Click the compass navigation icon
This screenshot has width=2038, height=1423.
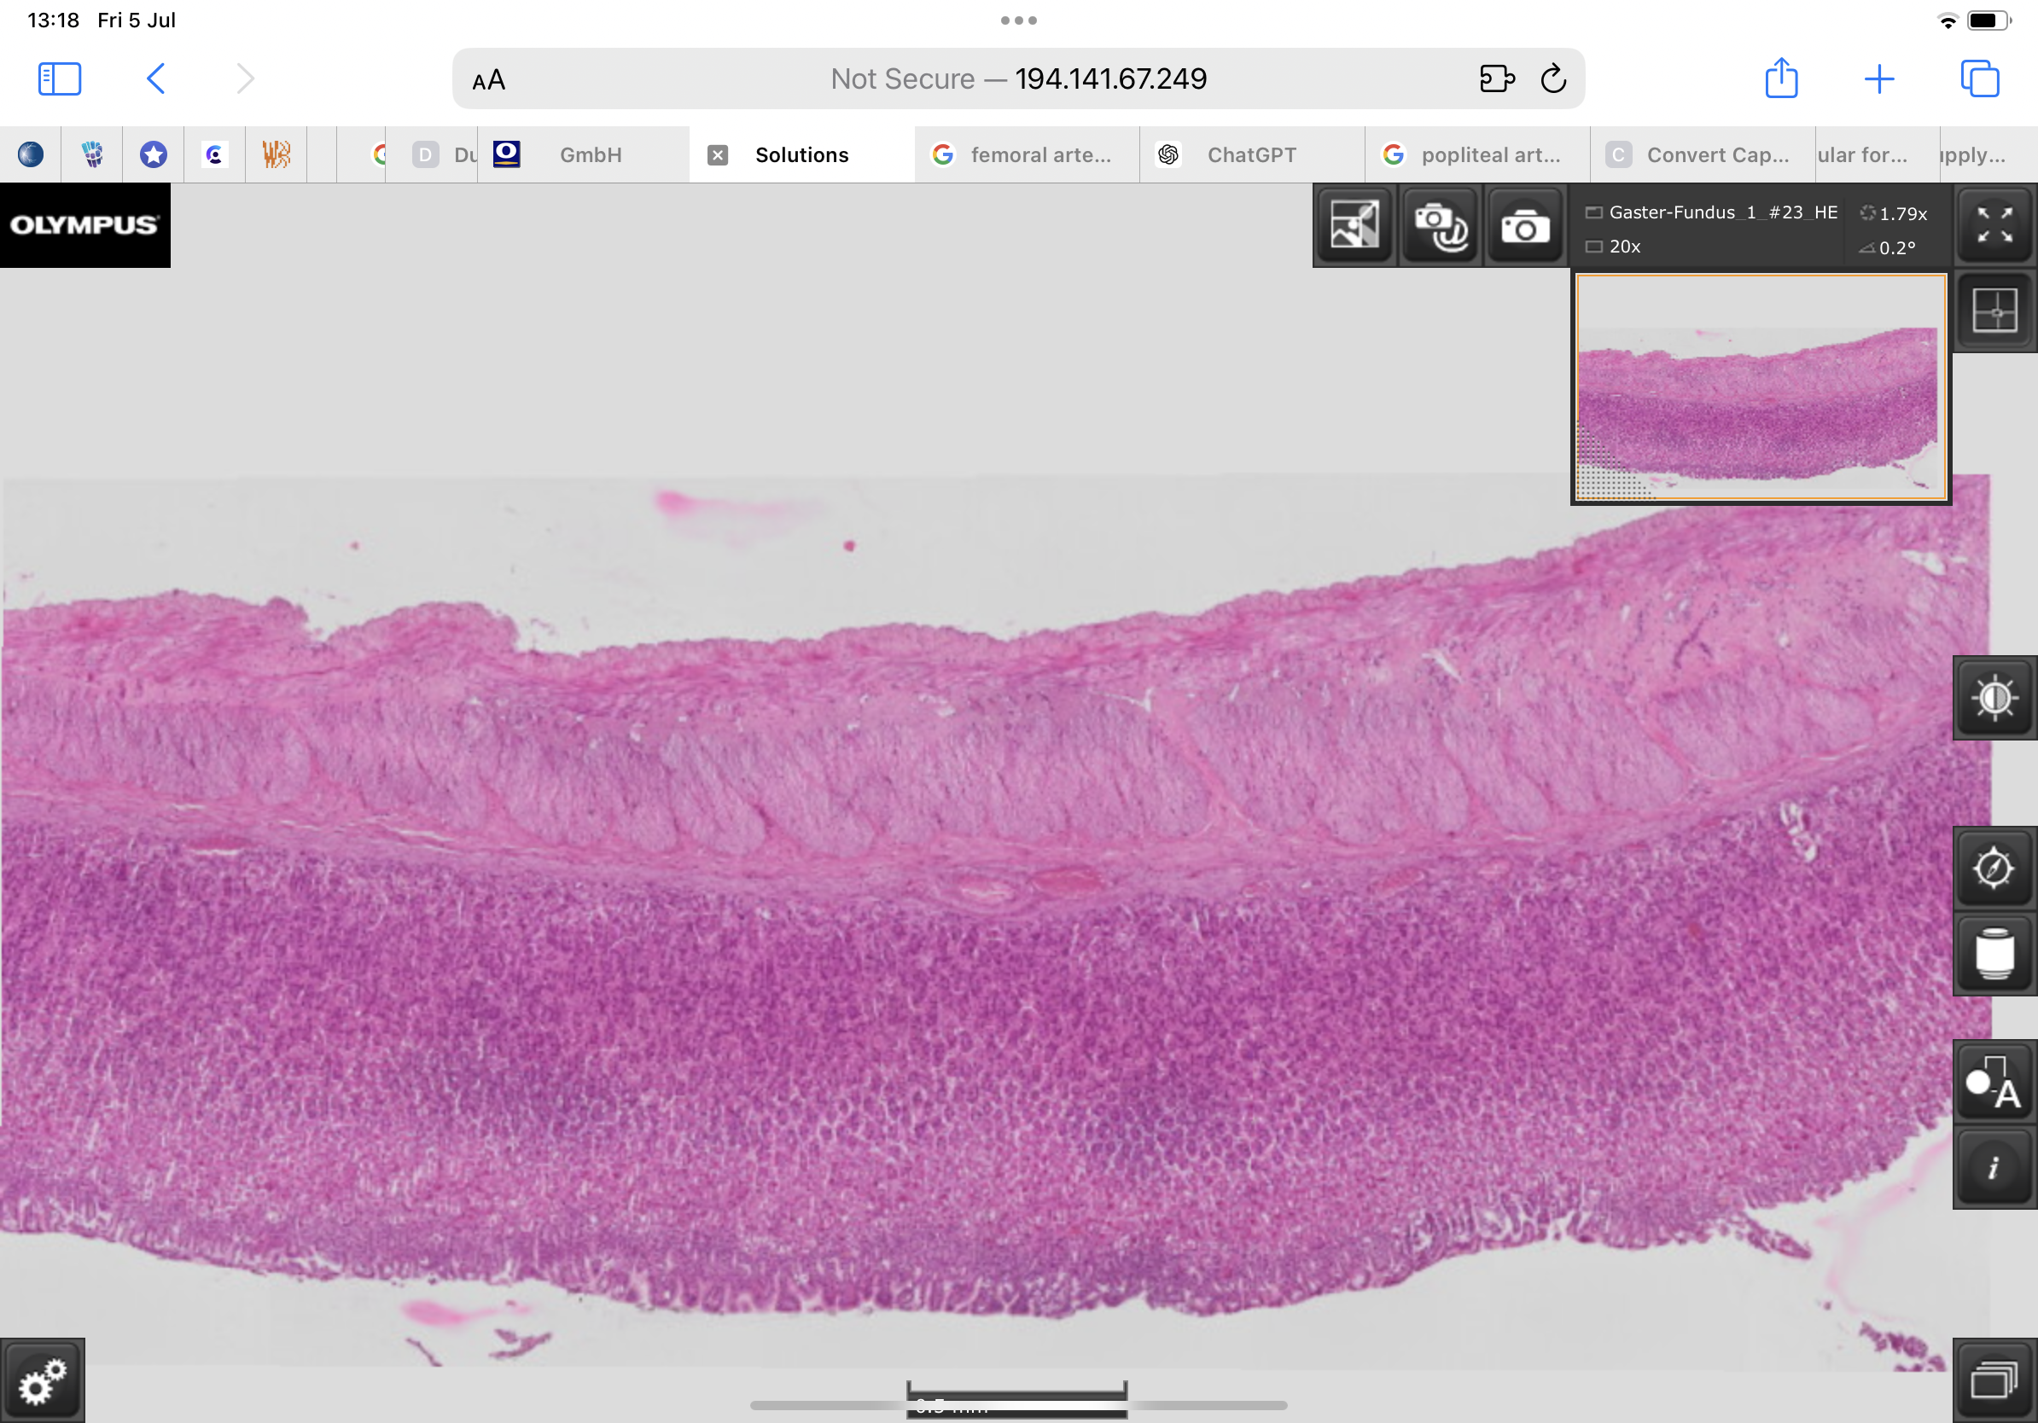(1994, 867)
